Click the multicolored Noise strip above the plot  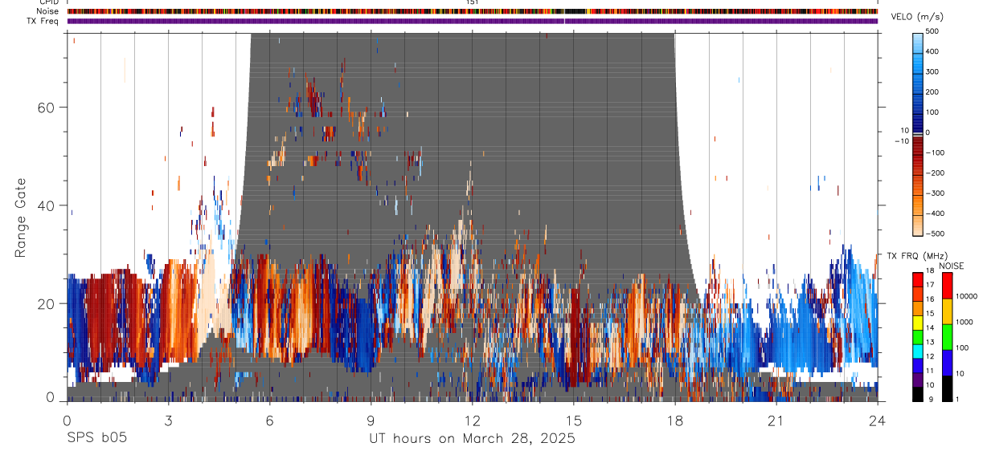click(x=473, y=11)
